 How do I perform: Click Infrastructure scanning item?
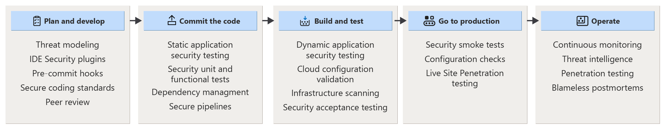(x=335, y=93)
